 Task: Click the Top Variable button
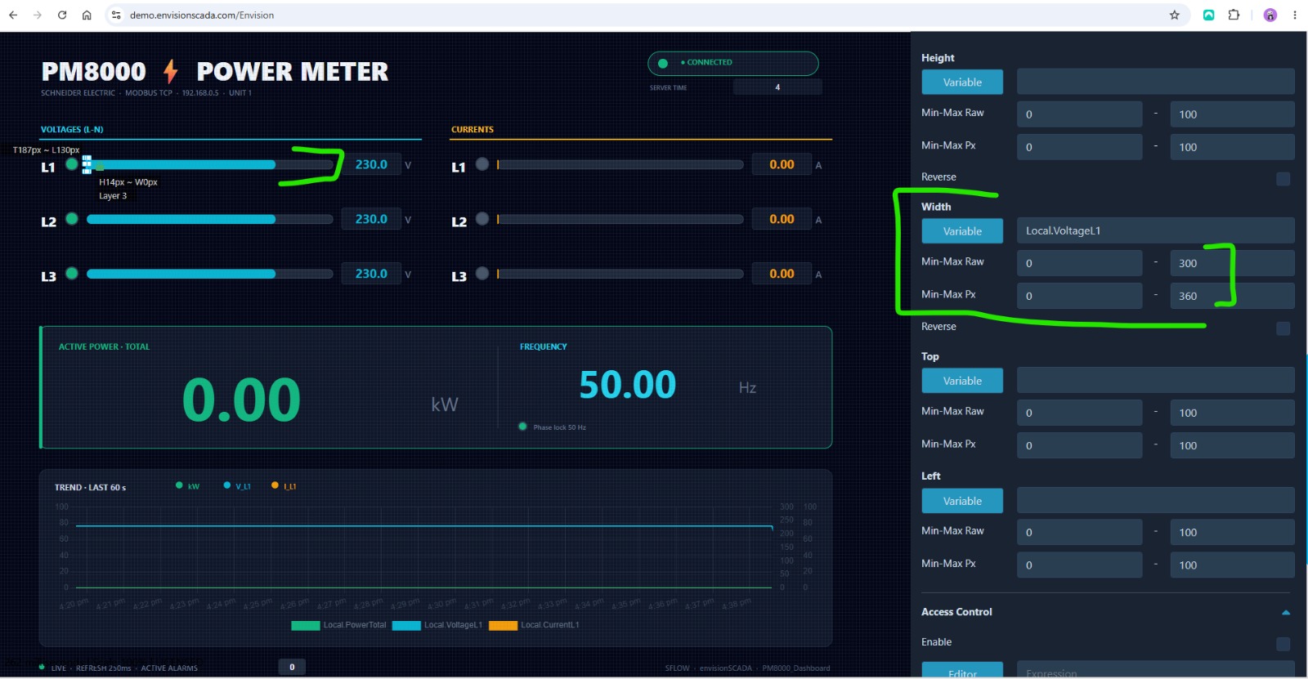pyautogui.click(x=962, y=381)
